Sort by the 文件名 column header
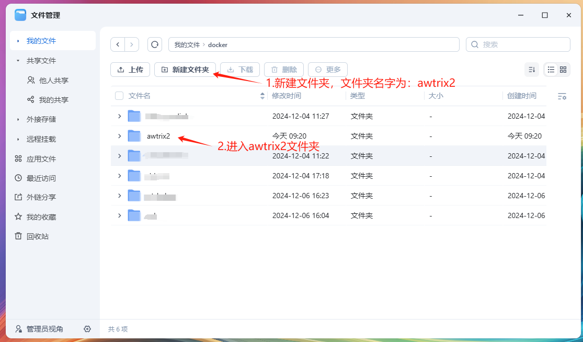Image resolution: width=583 pixels, height=342 pixels. [x=140, y=96]
